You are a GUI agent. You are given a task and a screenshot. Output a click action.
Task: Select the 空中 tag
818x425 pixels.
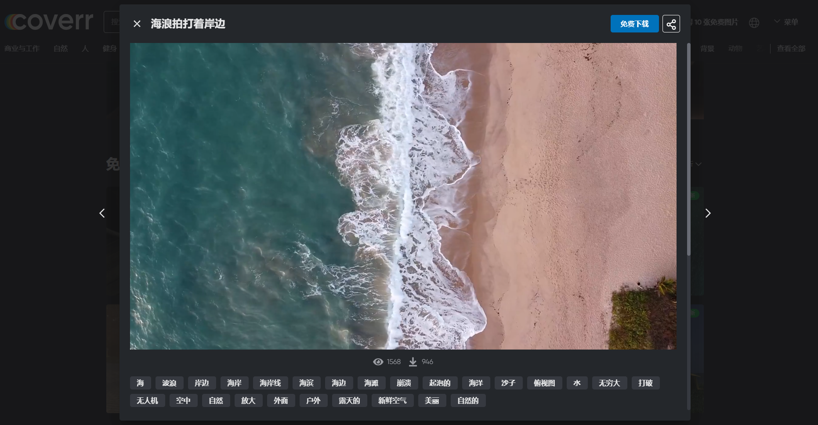[x=183, y=400]
